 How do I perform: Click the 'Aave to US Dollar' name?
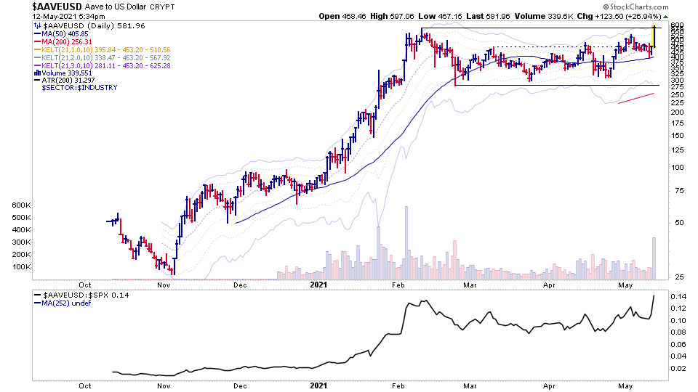click(x=116, y=7)
